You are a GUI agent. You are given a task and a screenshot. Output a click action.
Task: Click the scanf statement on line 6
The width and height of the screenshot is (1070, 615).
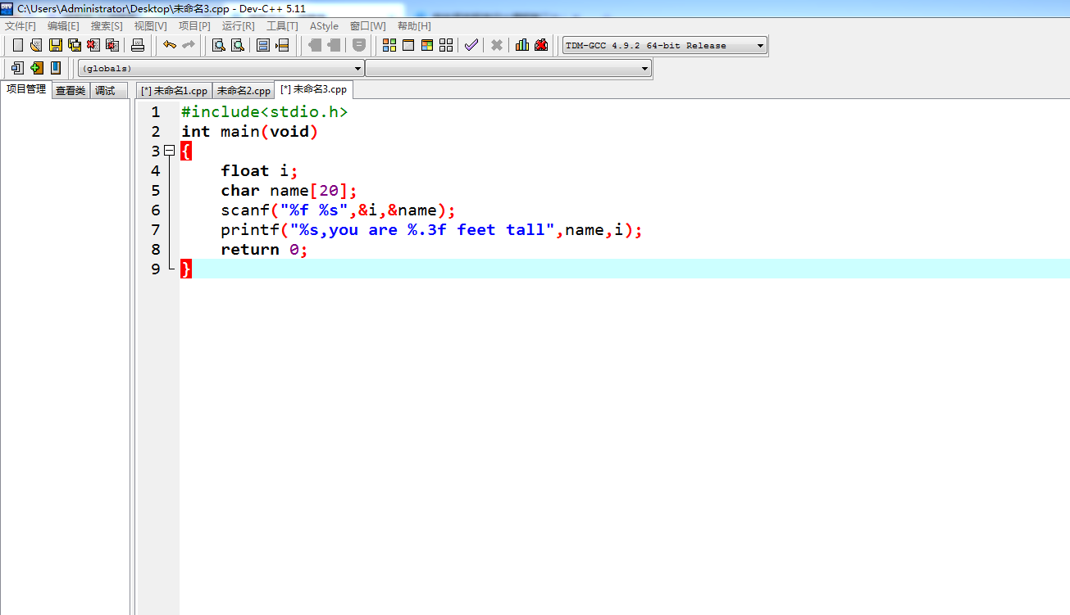click(x=338, y=210)
